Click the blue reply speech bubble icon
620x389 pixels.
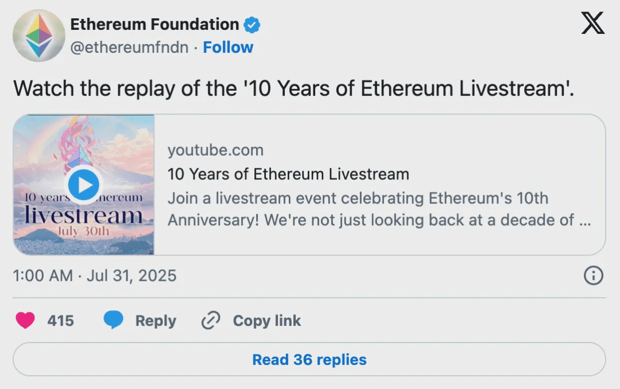(x=114, y=320)
